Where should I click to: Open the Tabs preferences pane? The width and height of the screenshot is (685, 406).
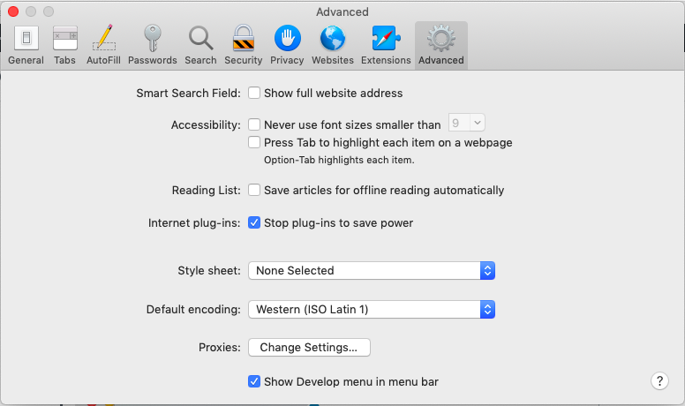click(64, 45)
